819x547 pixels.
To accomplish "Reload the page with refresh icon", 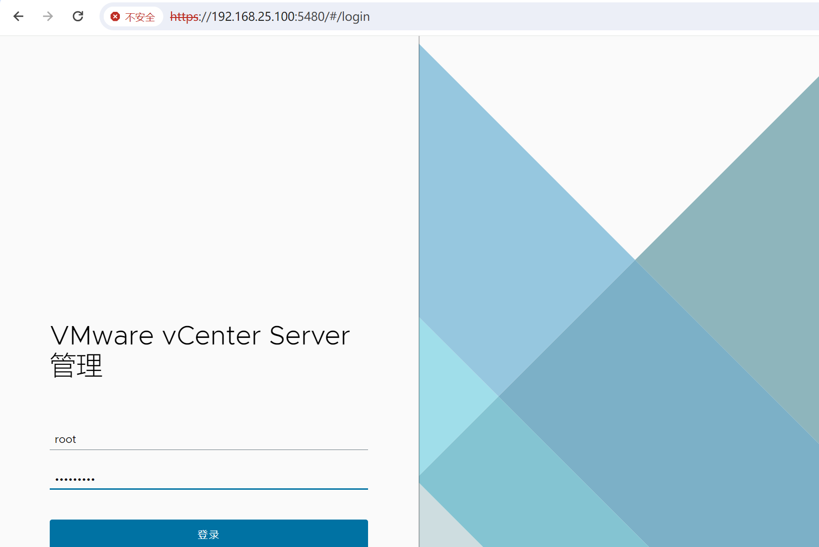I will tap(78, 17).
